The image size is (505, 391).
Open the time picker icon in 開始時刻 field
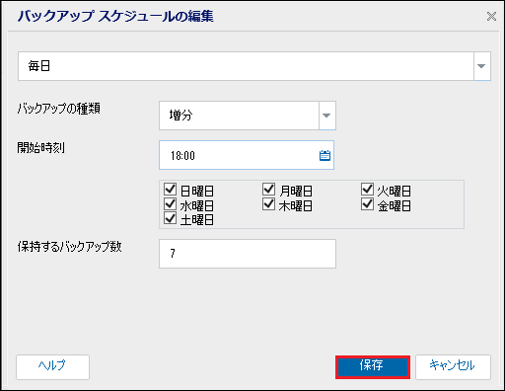coord(325,155)
